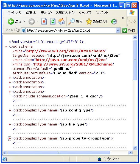Click xmlns:xsd attribute line
The image size is (140, 164).
(x=63, y=64)
